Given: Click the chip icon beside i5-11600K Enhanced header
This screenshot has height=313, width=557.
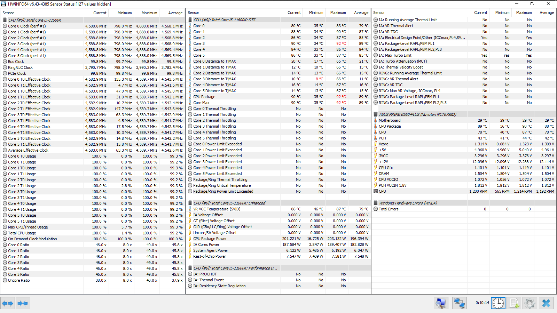Looking at the screenshot, I should click(190, 203).
